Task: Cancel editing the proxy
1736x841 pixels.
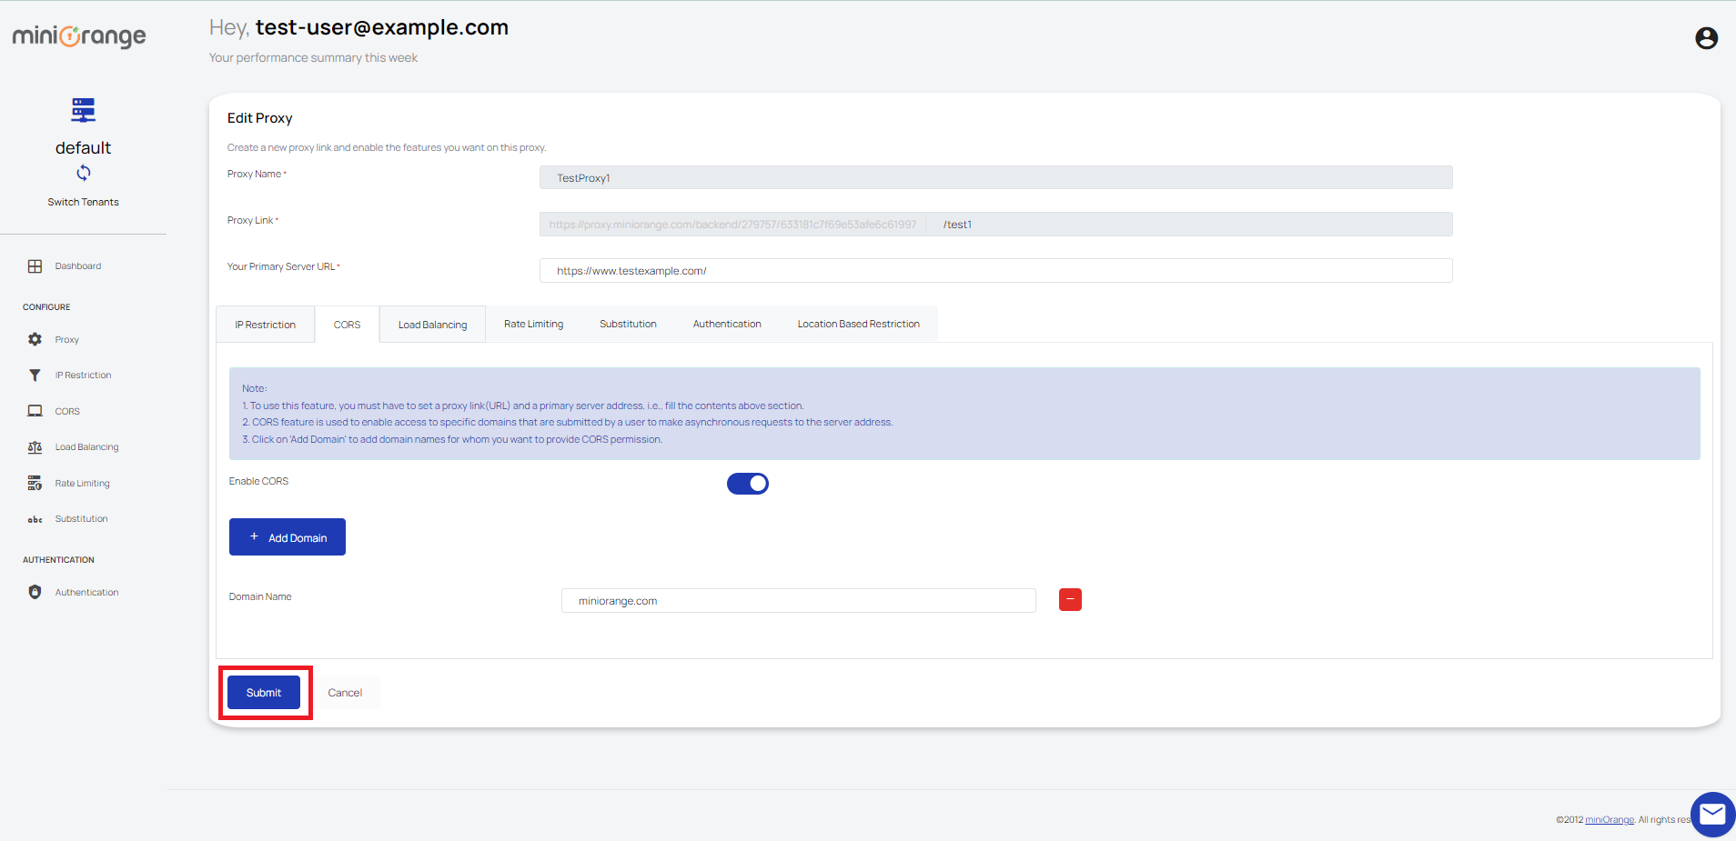Action: point(345,693)
